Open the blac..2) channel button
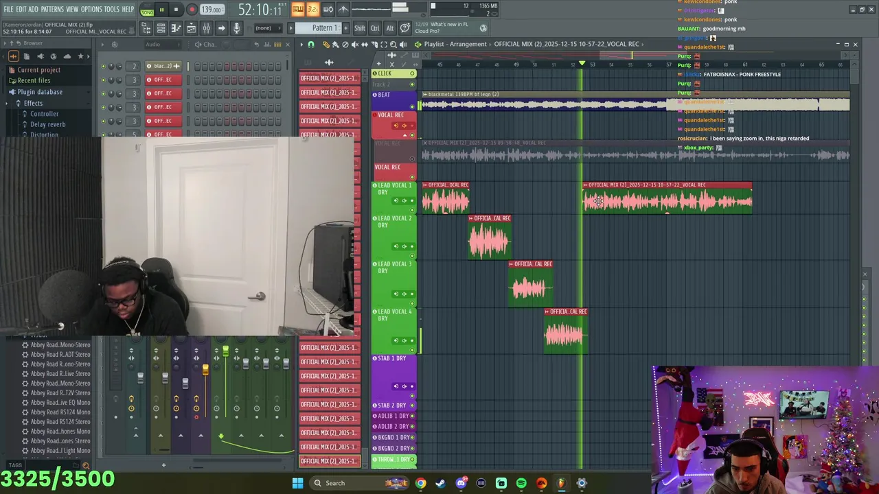The height and width of the screenshot is (494, 879). (x=163, y=66)
